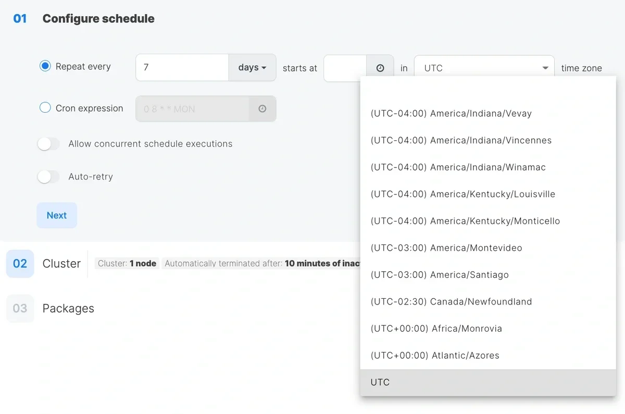Screen dimensions: 625x414
Task: Choose Canada/Newfoundland time zone
Action: (x=451, y=301)
